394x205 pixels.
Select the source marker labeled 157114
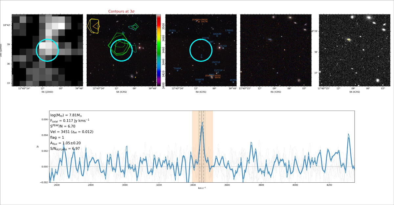[218, 73]
